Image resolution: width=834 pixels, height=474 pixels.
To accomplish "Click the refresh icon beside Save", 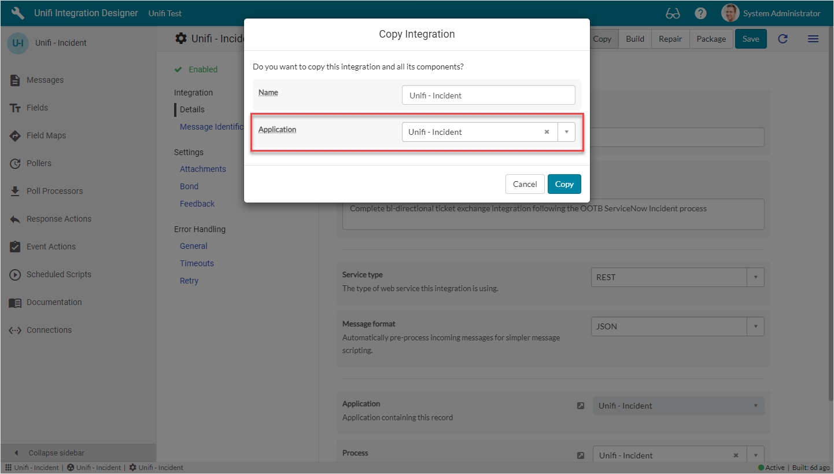I will tap(783, 39).
